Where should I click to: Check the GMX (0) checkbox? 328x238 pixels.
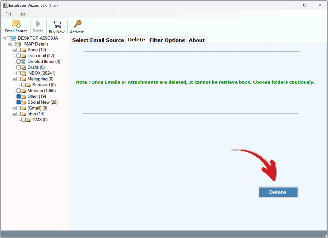(x=24, y=120)
